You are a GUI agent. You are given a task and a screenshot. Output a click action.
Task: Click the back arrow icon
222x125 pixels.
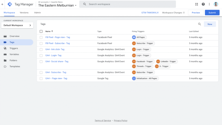(3, 4)
